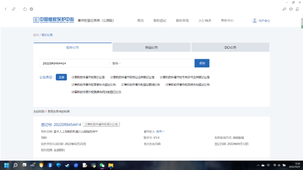The height and width of the screenshot is (170, 303).
Task: Open WeChat from the taskbar
Action: (102, 165)
